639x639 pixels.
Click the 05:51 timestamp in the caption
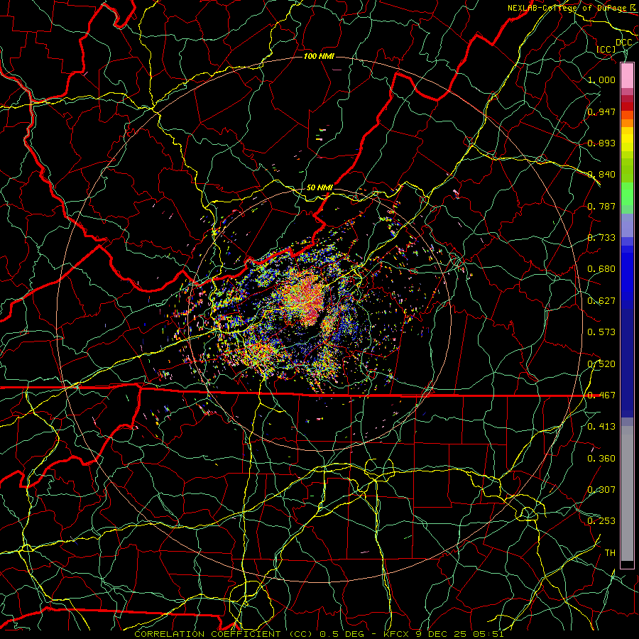point(488,634)
